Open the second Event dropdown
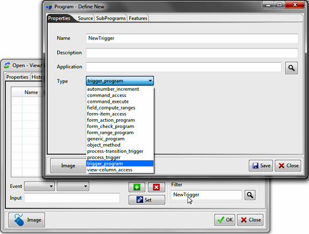 pos(73,186)
